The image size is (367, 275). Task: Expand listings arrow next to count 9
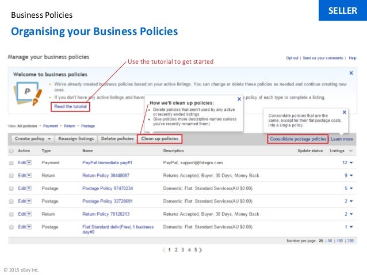tap(351, 176)
